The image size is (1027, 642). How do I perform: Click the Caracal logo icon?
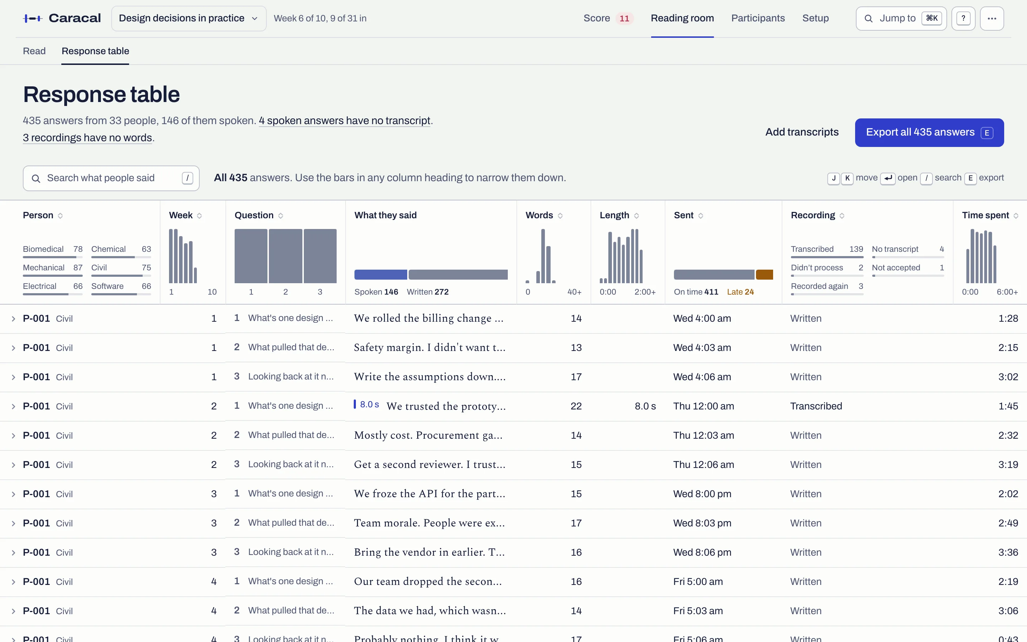(x=33, y=18)
